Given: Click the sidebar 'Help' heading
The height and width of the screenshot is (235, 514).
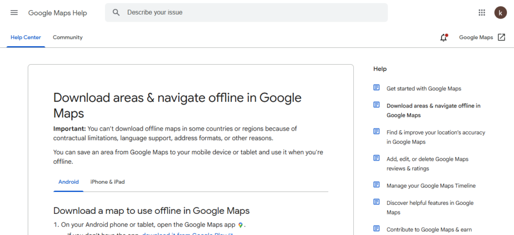Looking at the screenshot, I should (x=380, y=69).
